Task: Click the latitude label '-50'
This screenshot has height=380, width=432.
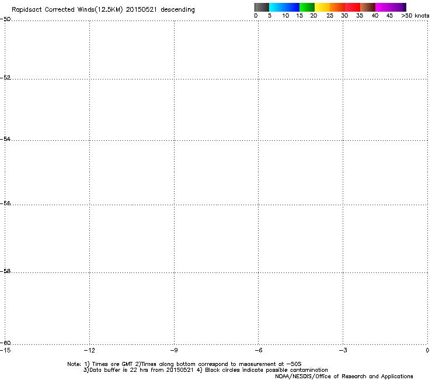Action: tap(5, 19)
